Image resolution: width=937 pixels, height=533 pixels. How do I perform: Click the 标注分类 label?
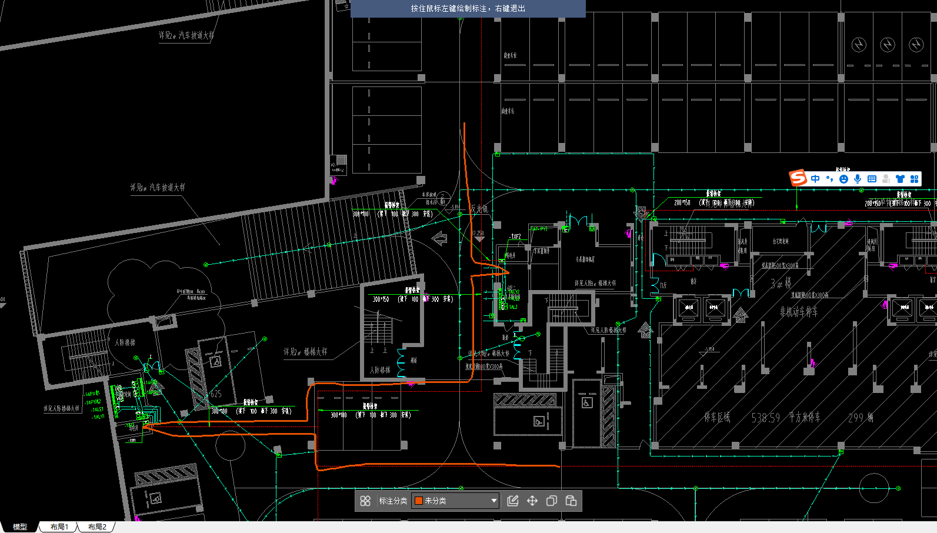tap(393, 501)
